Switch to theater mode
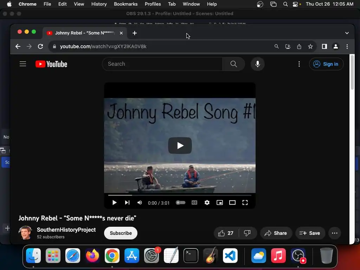The image size is (360, 270). (232, 202)
